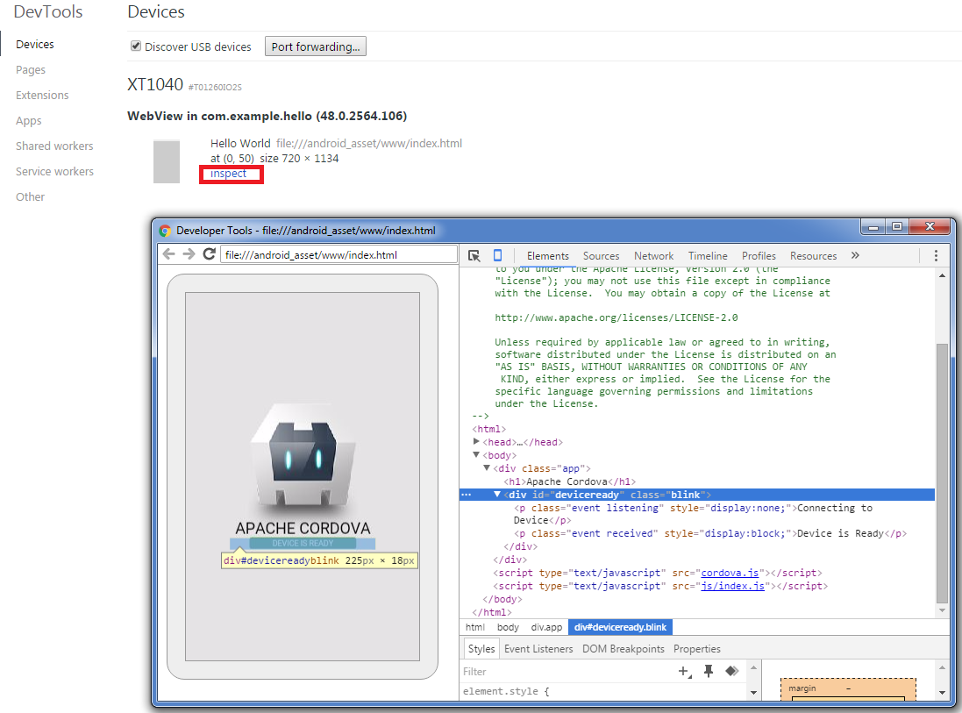This screenshot has height=713, width=962.
Task: Click the div.app breadcrumb
Action: [x=546, y=627]
